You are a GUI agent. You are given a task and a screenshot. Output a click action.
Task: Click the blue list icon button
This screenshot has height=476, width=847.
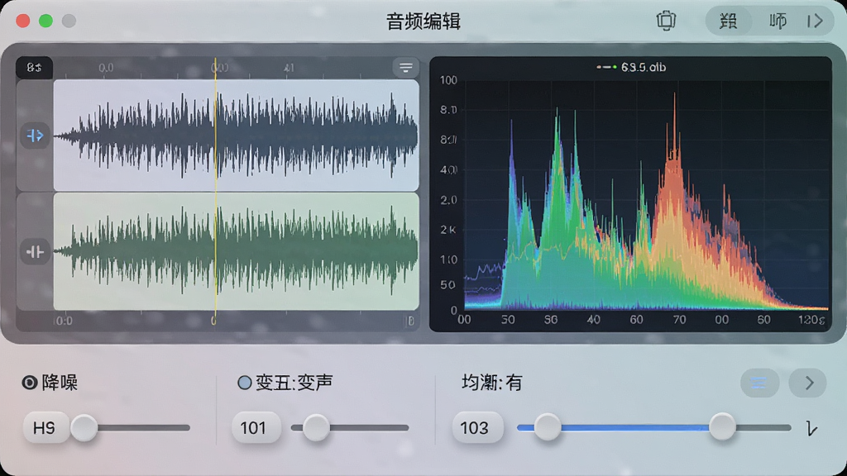759,383
